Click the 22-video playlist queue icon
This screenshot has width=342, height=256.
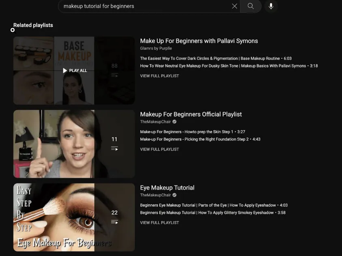115,222
